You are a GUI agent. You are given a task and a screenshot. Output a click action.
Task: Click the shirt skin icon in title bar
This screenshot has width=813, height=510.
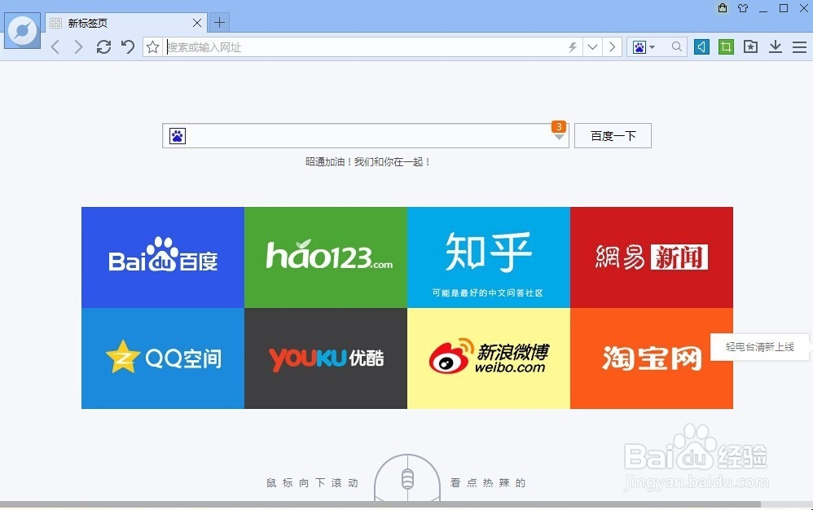click(743, 8)
